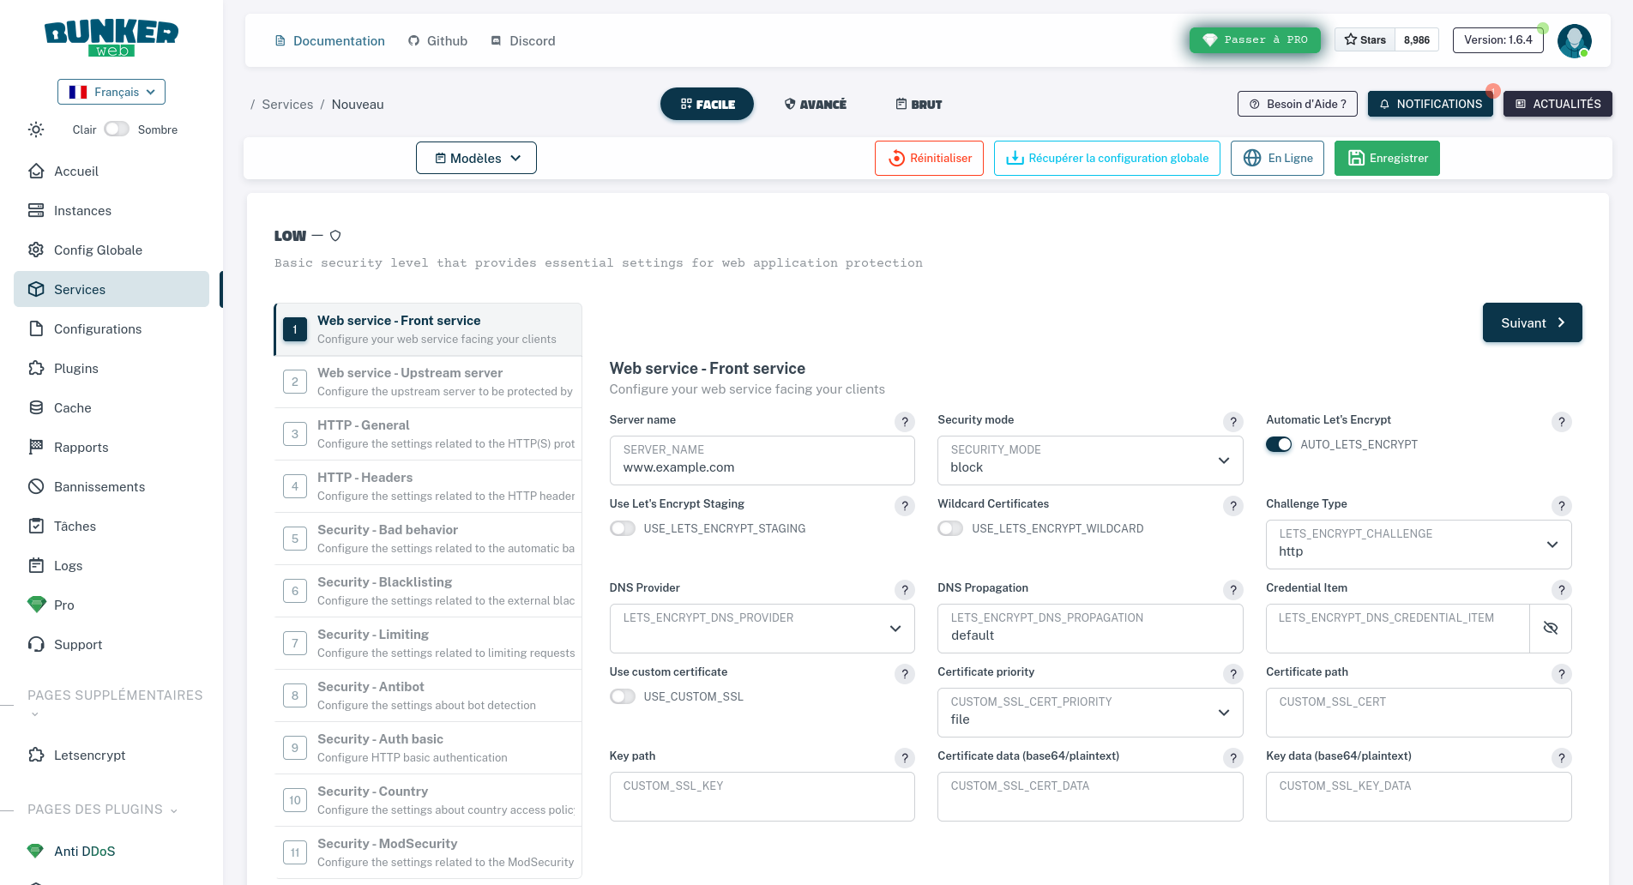Select Instances in the sidebar
Viewport: 1633px width, 885px height.
(x=82, y=210)
